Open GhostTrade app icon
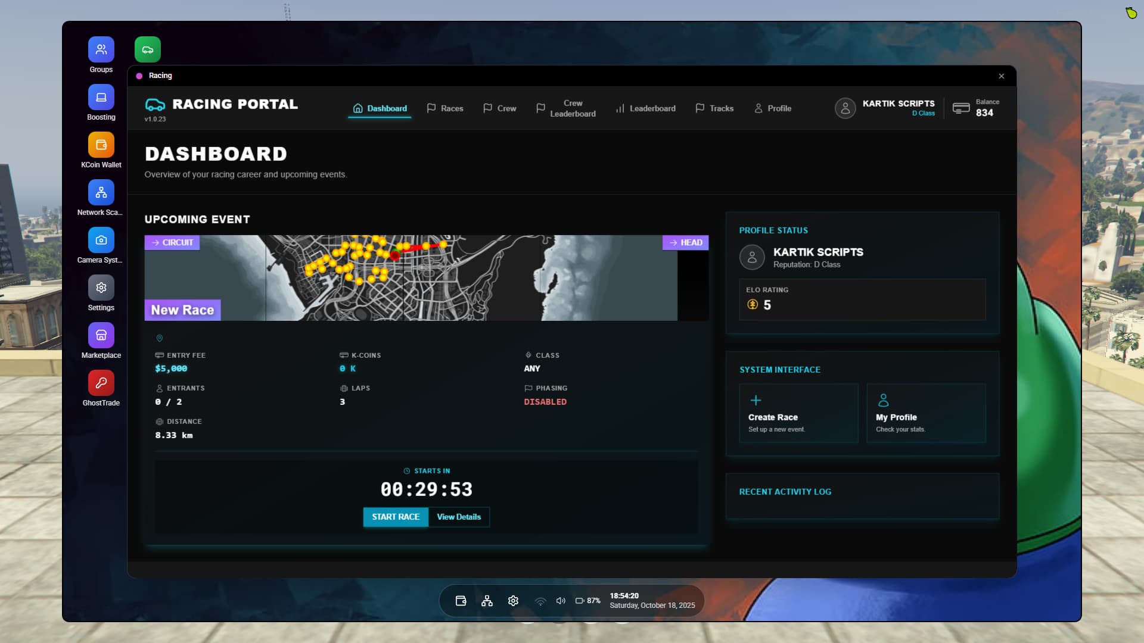The height and width of the screenshot is (643, 1144). click(x=101, y=383)
